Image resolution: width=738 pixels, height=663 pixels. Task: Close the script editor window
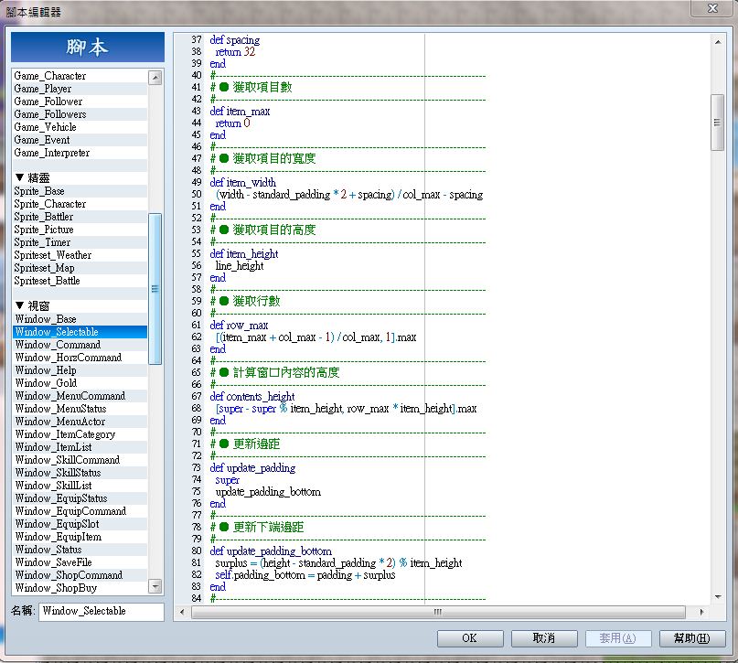[x=712, y=8]
